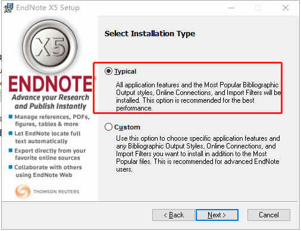Click the 'Custom' option label text

coord(127,127)
